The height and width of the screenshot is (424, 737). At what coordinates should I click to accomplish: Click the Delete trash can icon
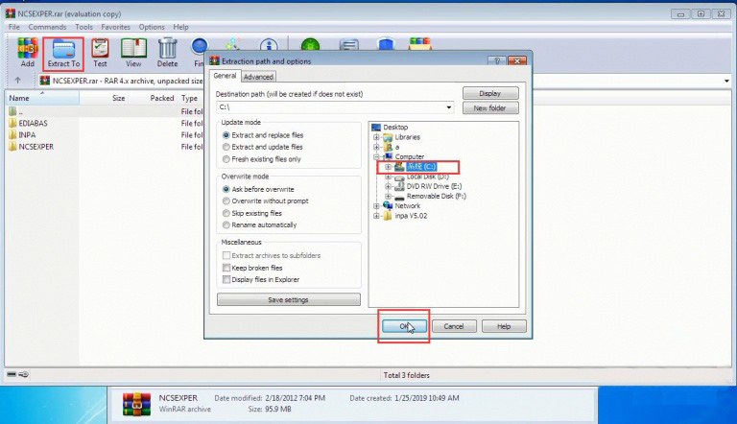[167, 48]
